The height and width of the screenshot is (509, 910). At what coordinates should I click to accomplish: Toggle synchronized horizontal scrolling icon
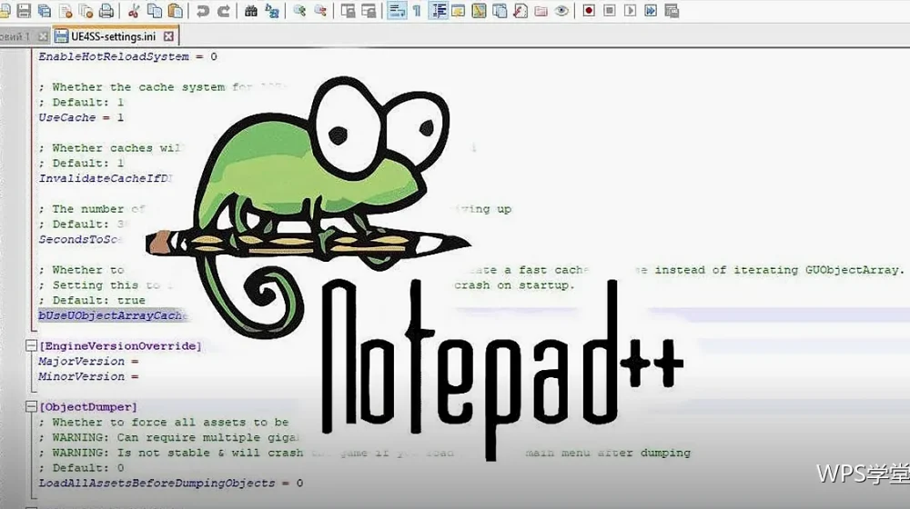[x=369, y=10]
